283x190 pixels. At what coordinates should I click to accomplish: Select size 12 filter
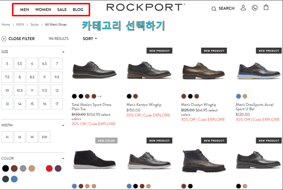click(x=57, y=90)
